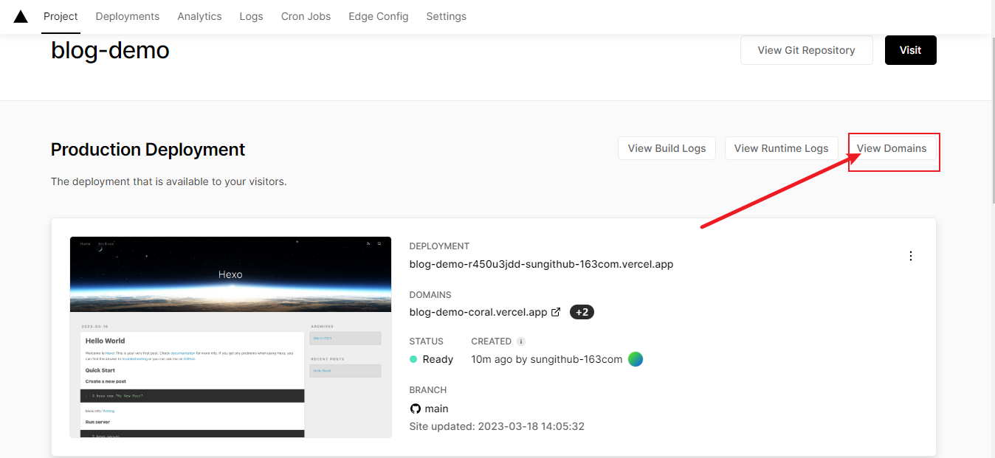The image size is (995, 458).
Task: Open the deployment three-dot options menu
Action: point(910,256)
